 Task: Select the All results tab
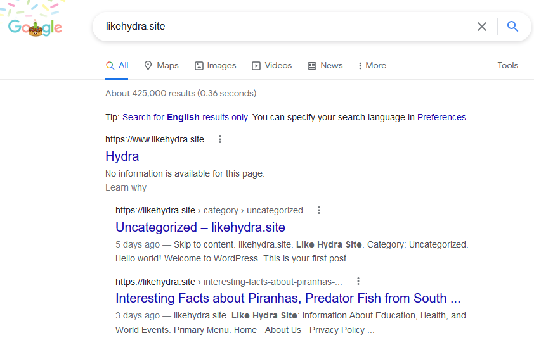tap(117, 66)
